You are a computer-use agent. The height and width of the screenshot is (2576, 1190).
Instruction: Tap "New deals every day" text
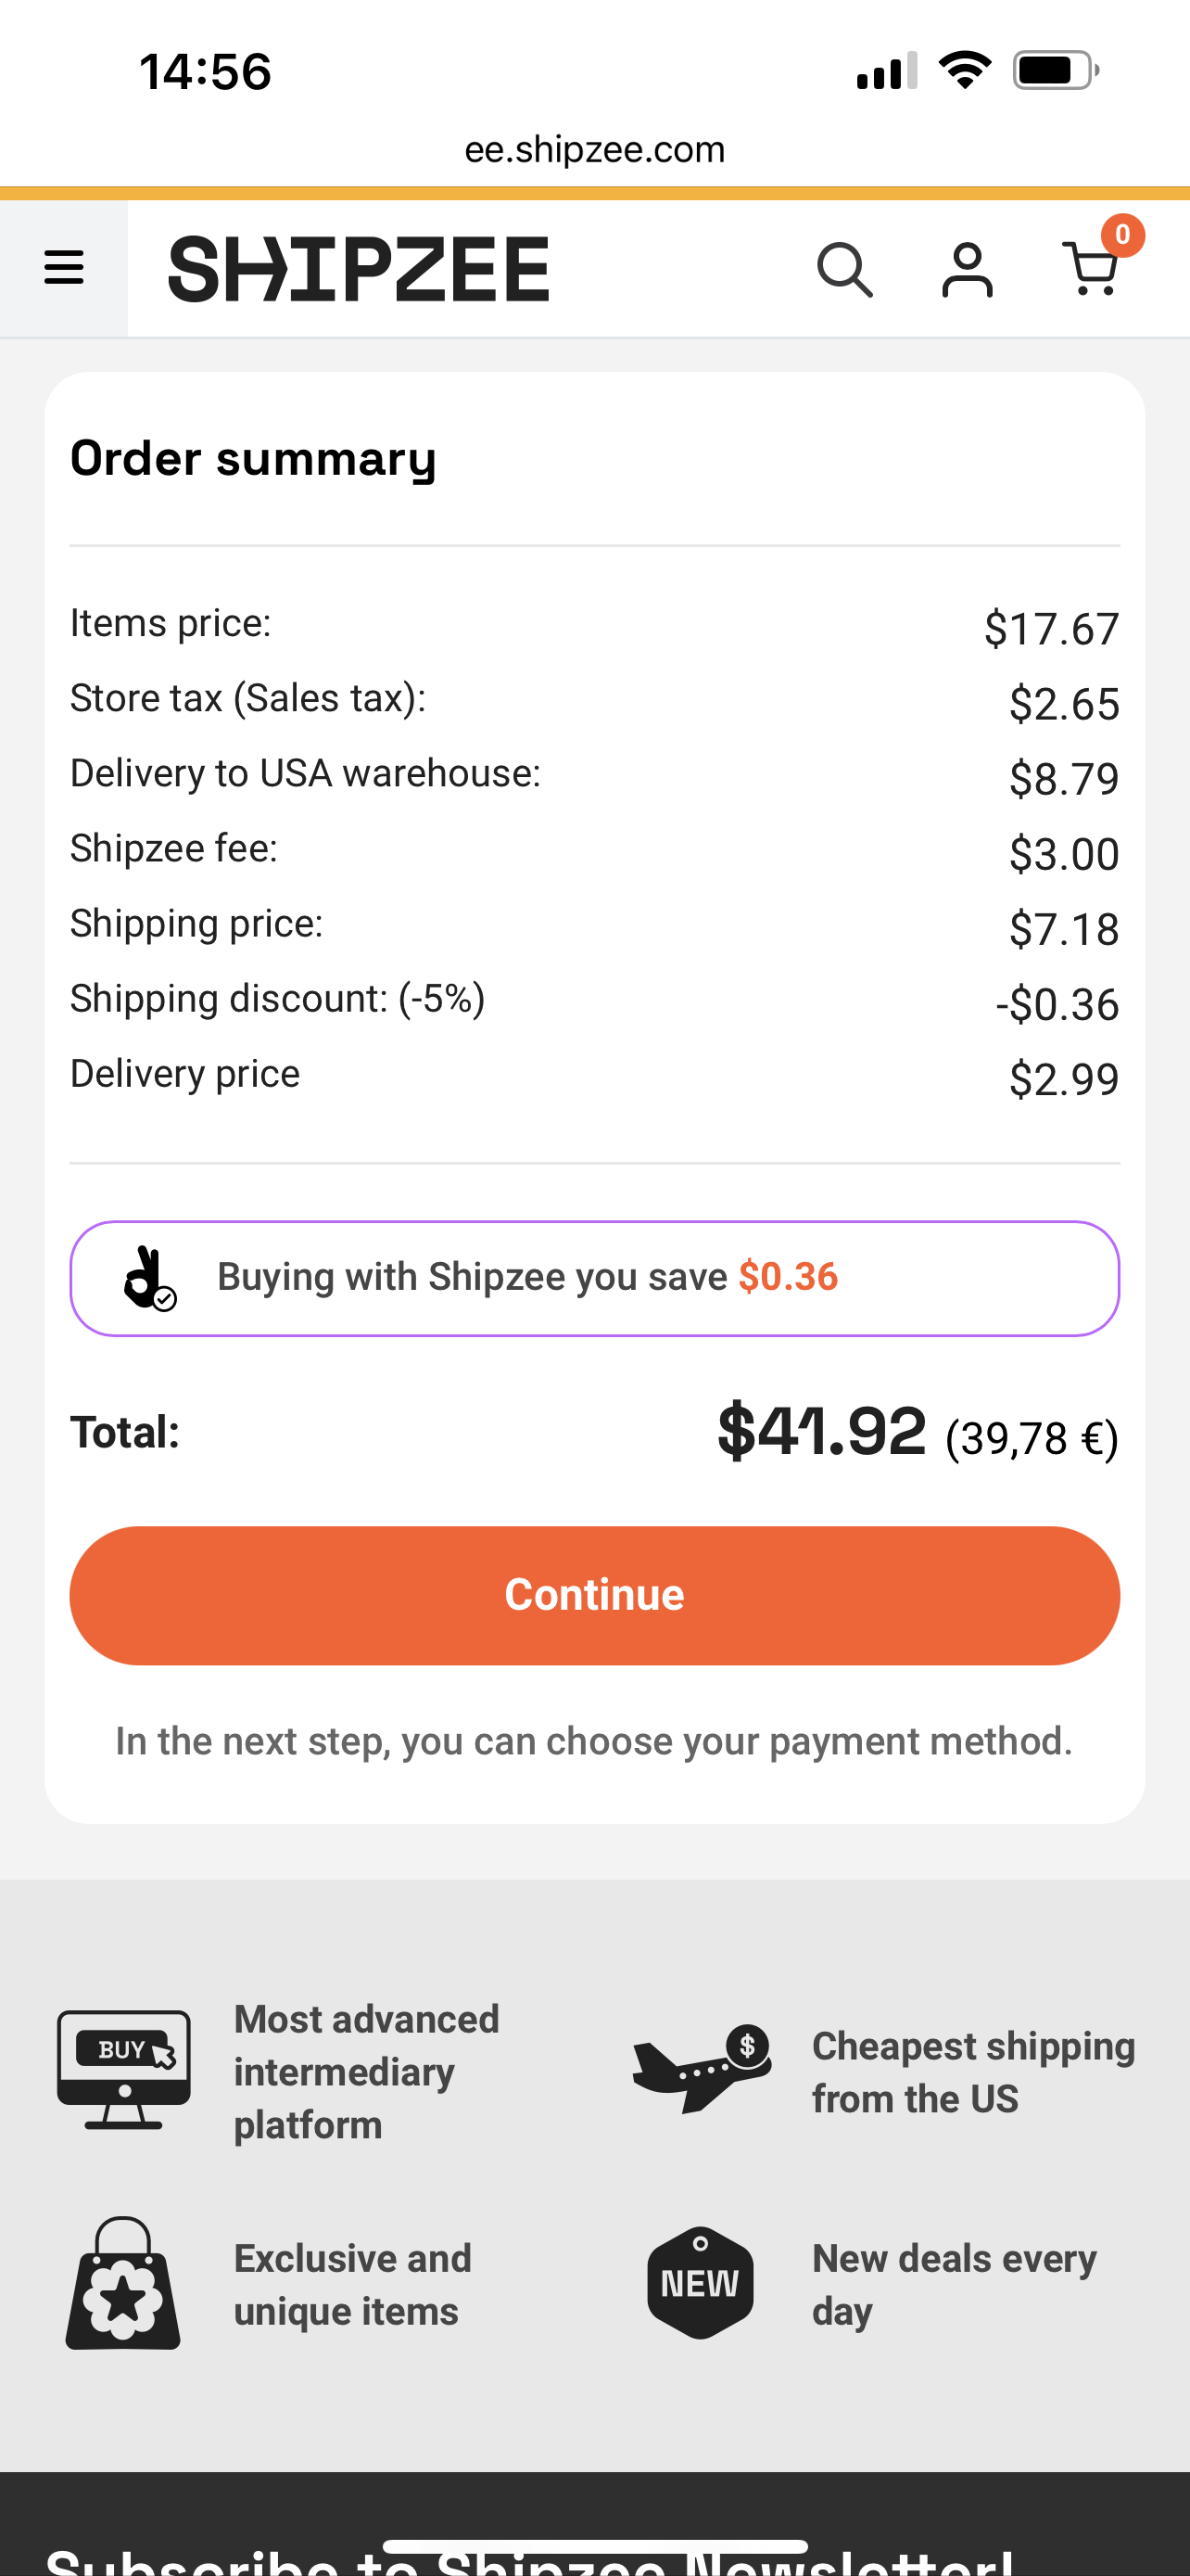click(x=955, y=2284)
